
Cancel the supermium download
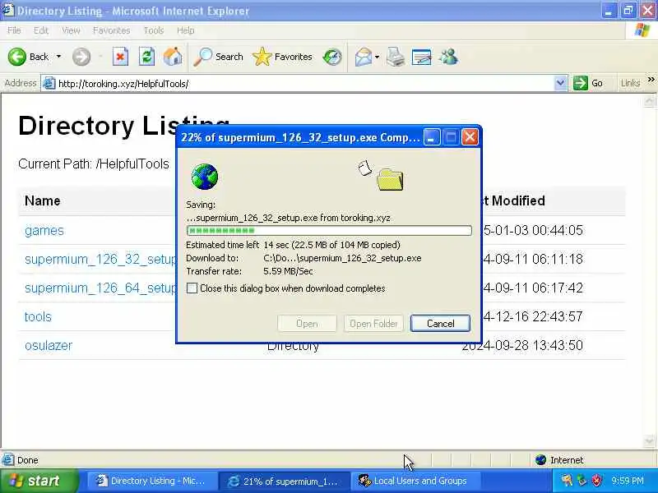[x=440, y=323]
